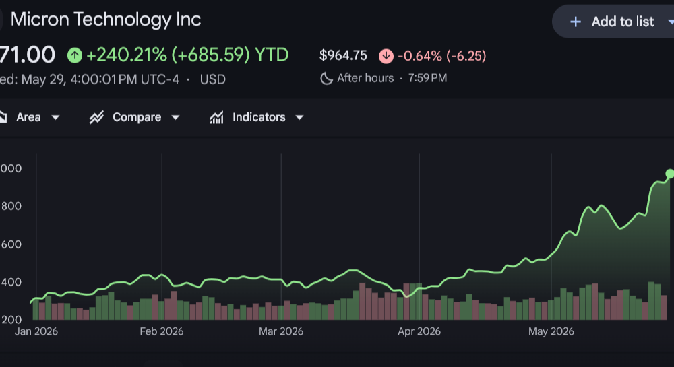674x367 pixels.
Task: Expand the arrow beside Compare
Action: point(175,117)
